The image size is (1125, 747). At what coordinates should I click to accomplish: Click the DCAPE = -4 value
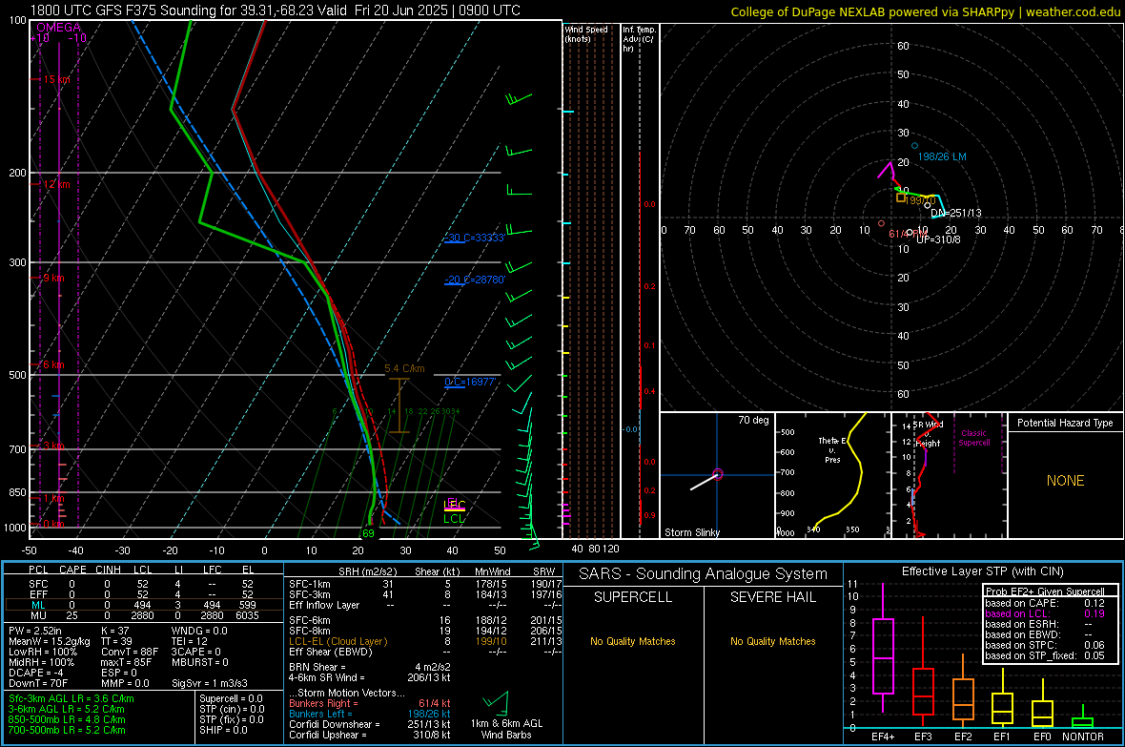(x=36, y=673)
